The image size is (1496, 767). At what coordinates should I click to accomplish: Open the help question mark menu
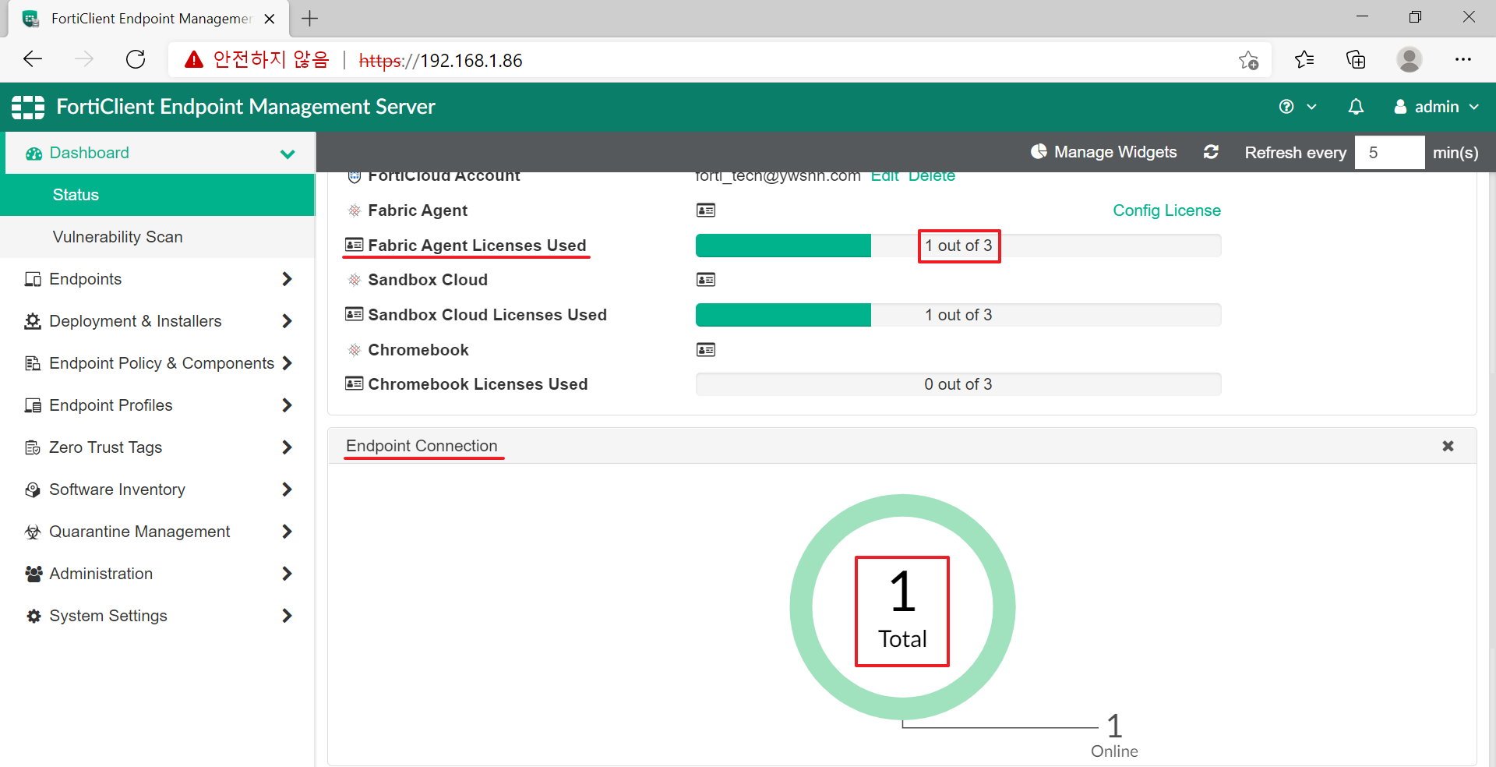pos(1297,107)
